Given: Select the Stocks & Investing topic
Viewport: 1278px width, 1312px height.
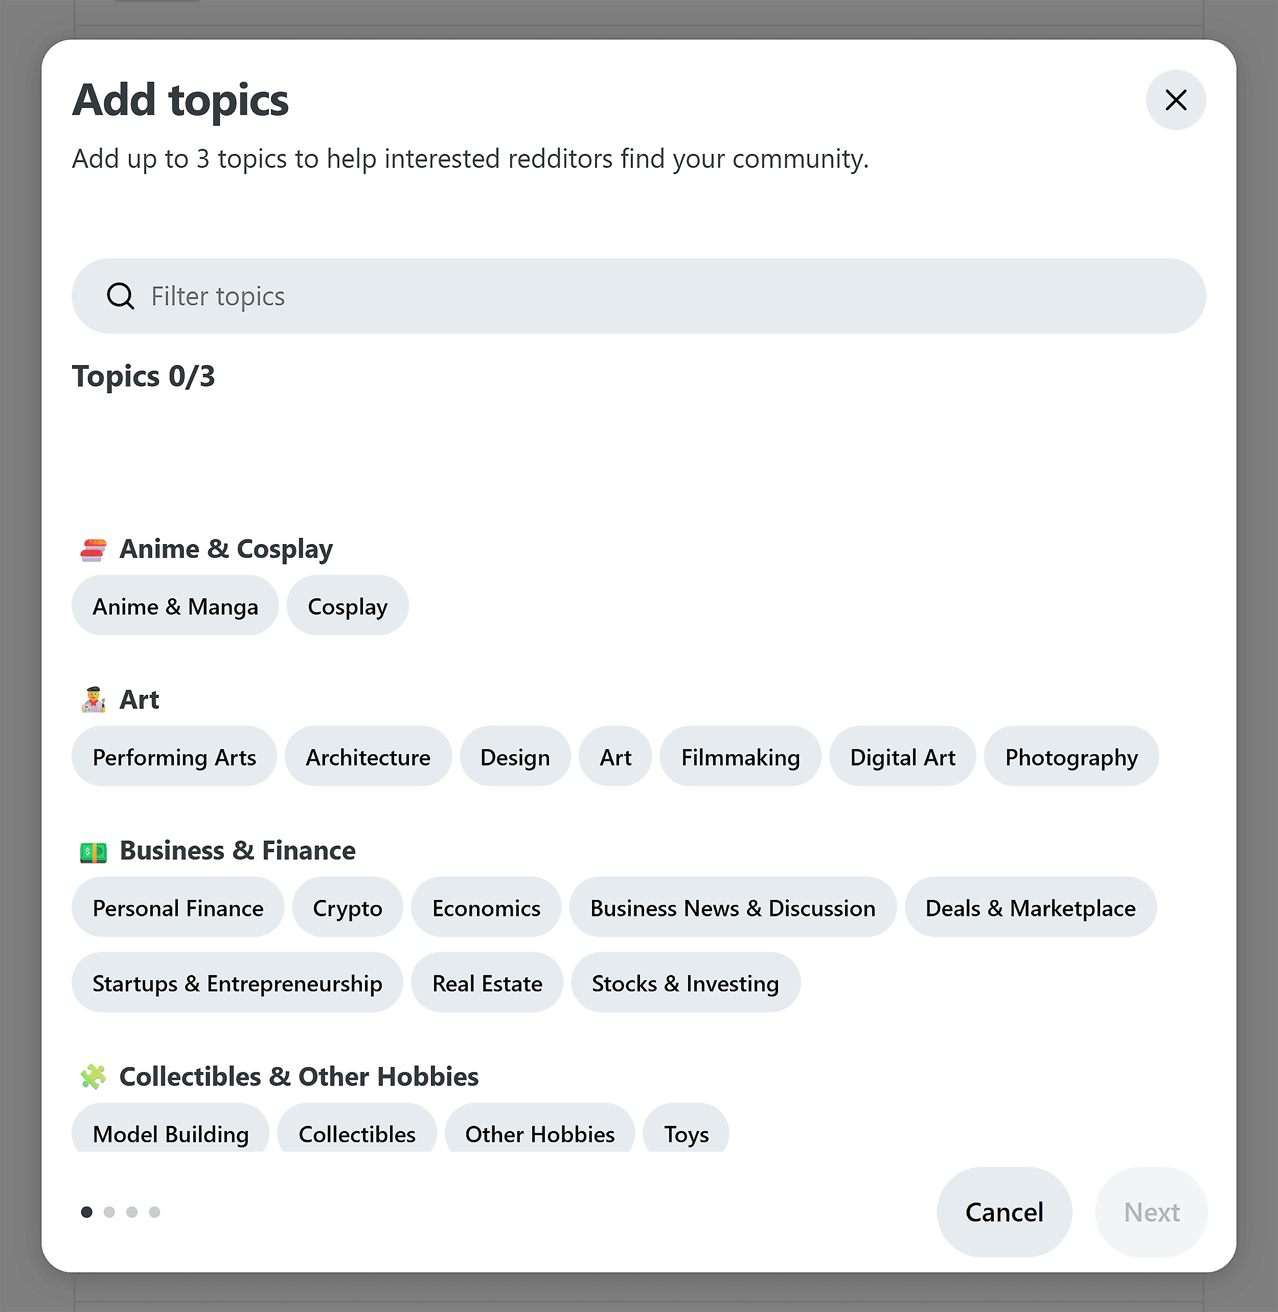Looking at the screenshot, I should click(x=684, y=983).
